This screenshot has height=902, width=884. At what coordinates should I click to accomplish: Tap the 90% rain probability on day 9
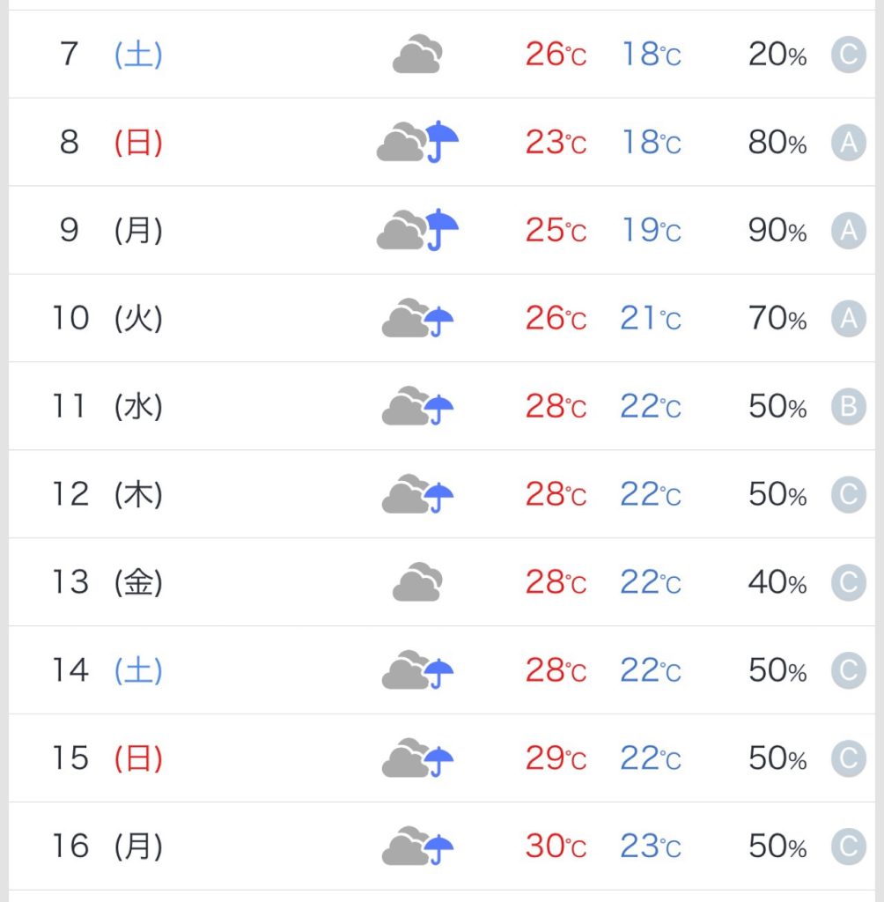(x=777, y=230)
